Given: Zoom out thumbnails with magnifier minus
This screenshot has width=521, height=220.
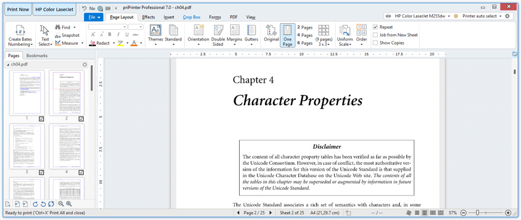Looking at the screenshot, I should [x=61, y=204].
